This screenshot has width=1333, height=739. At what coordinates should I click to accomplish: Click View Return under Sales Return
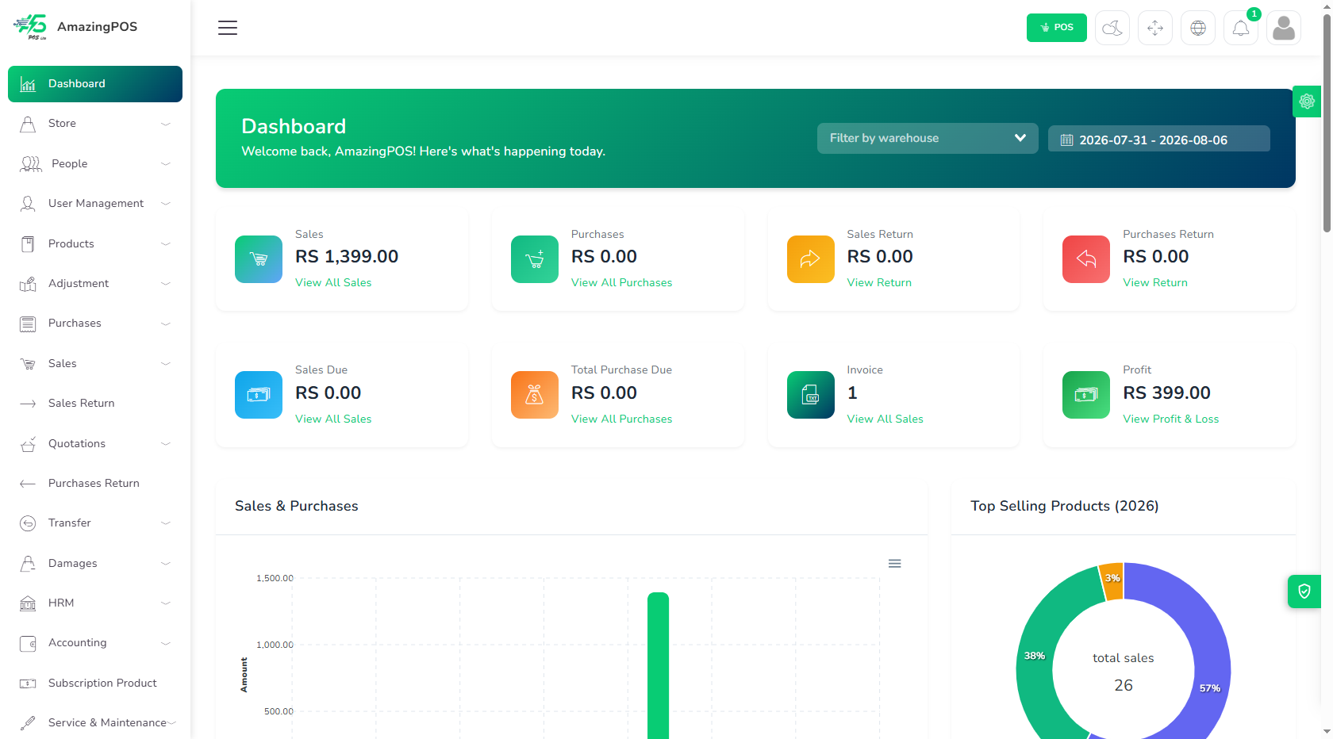(879, 283)
